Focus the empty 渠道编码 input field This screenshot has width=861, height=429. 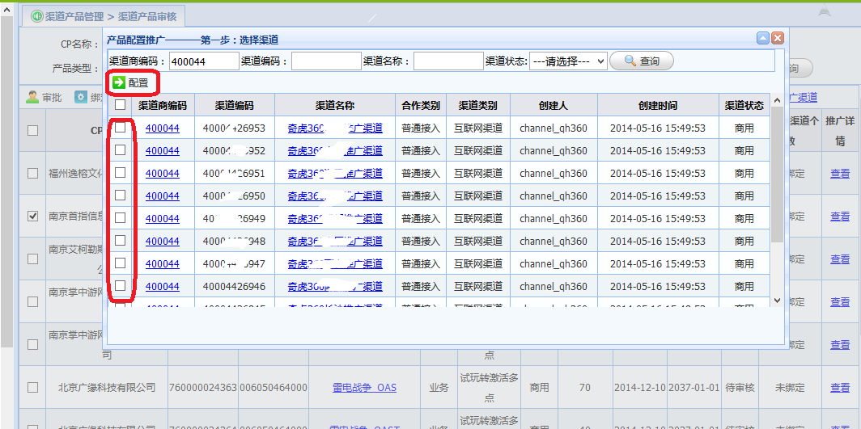click(326, 61)
